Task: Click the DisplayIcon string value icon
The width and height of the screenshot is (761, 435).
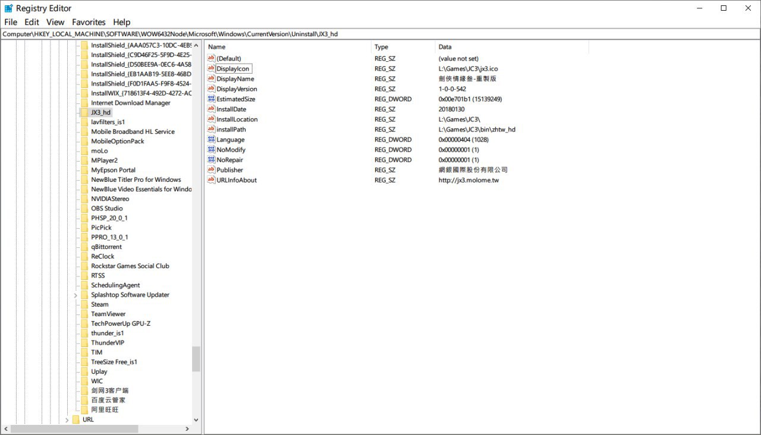Action: [x=211, y=68]
